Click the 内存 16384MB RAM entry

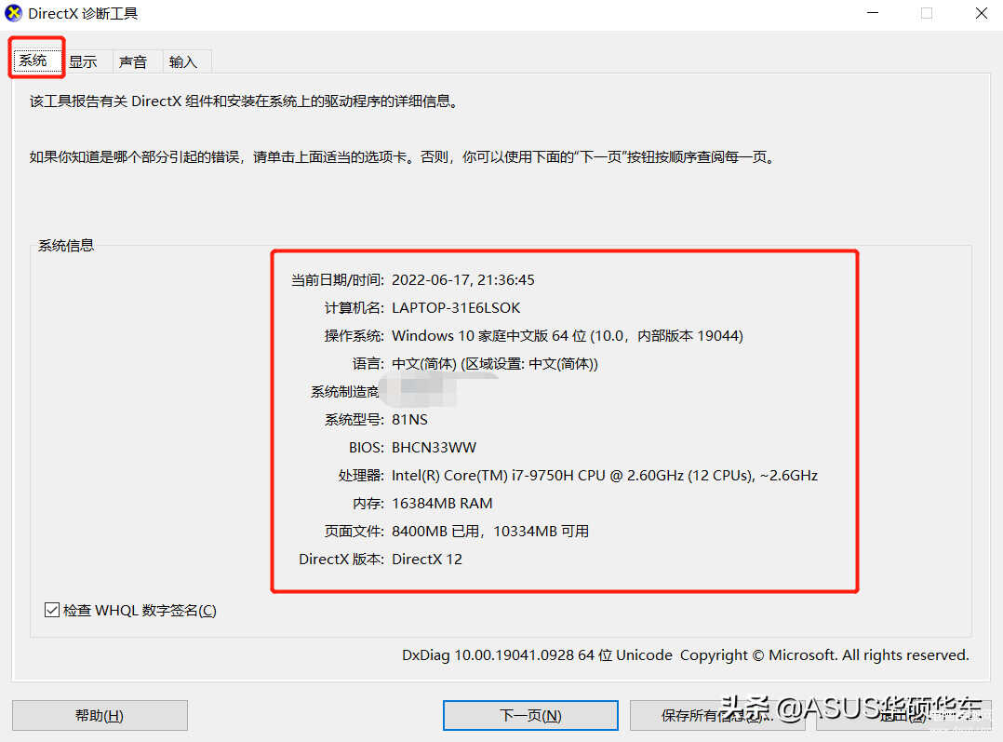[442, 504]
